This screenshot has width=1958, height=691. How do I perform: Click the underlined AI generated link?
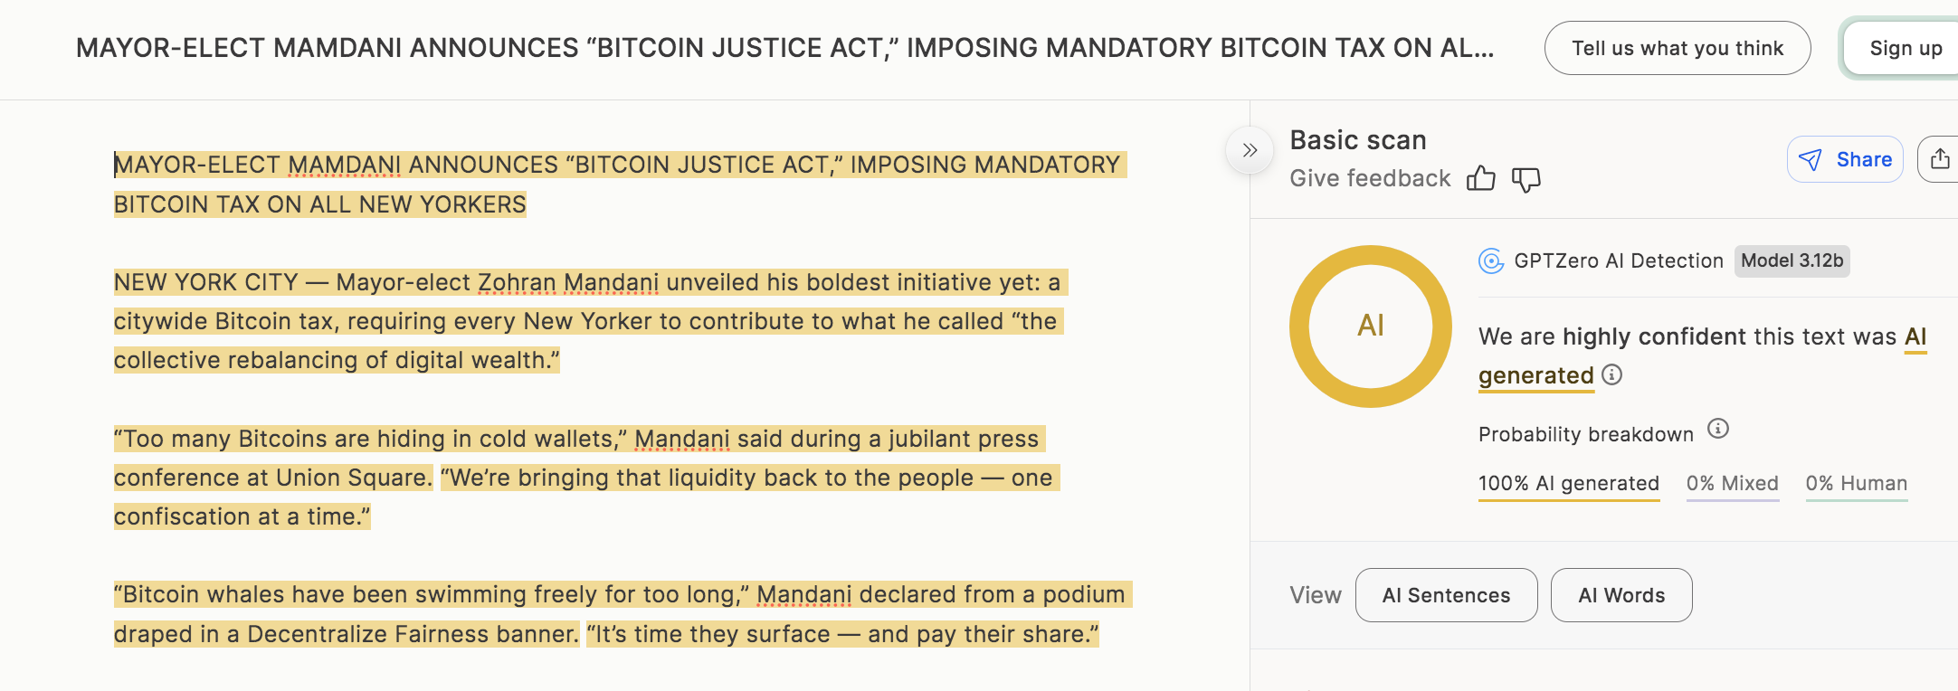1535,375
